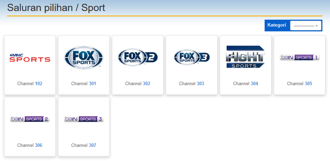
Task: Select the Kategori label
Action: click(277, 25)
